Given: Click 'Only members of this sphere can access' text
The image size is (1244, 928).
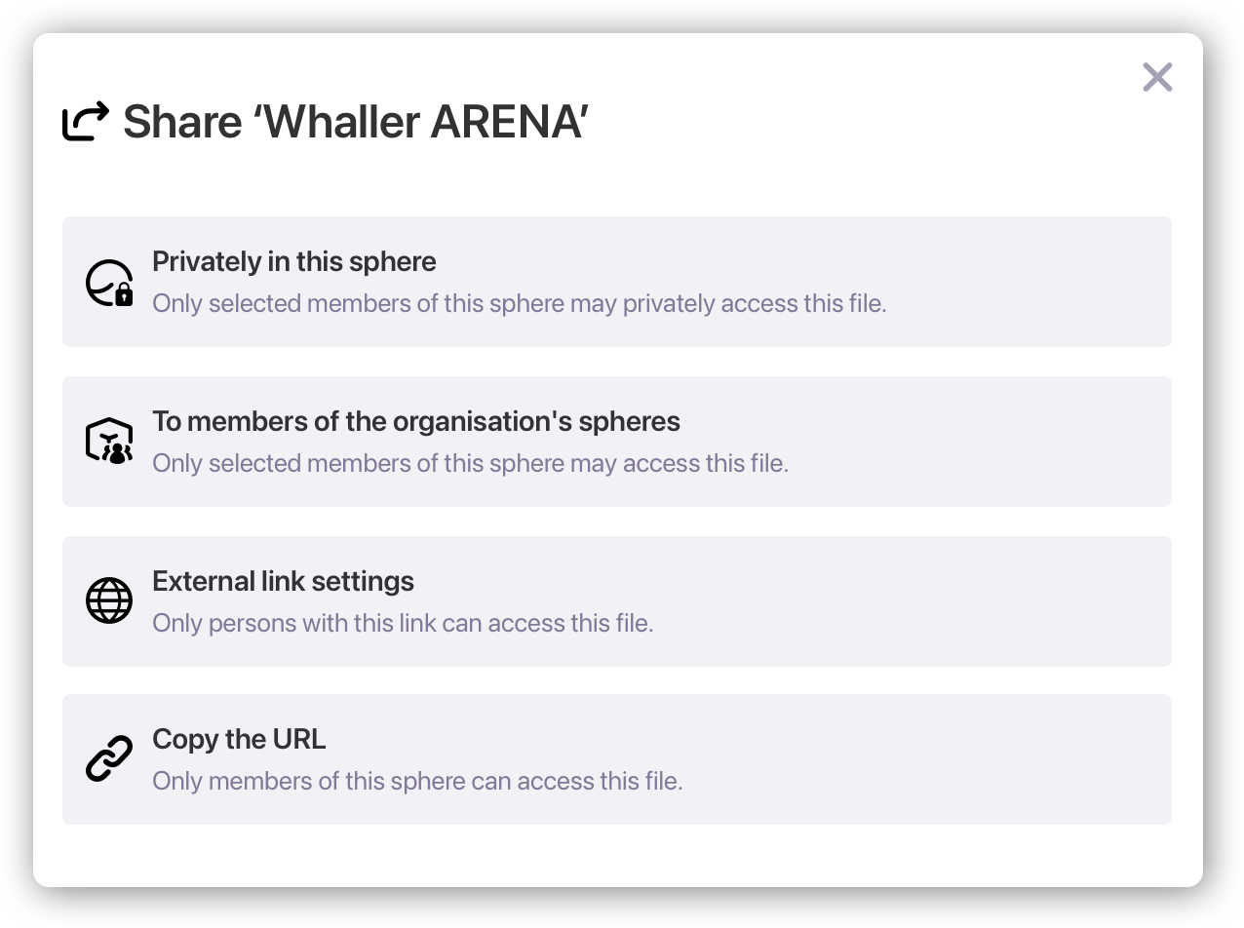Looking at the screenshot, I should [417, 781].
